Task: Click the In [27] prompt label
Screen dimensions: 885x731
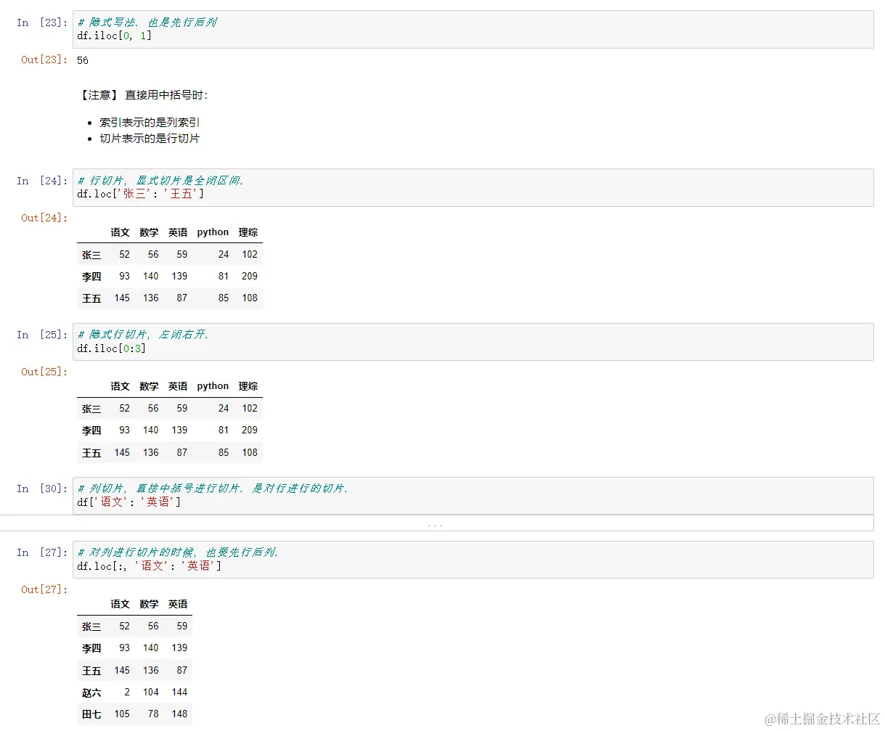Action: tap(42, 552)
